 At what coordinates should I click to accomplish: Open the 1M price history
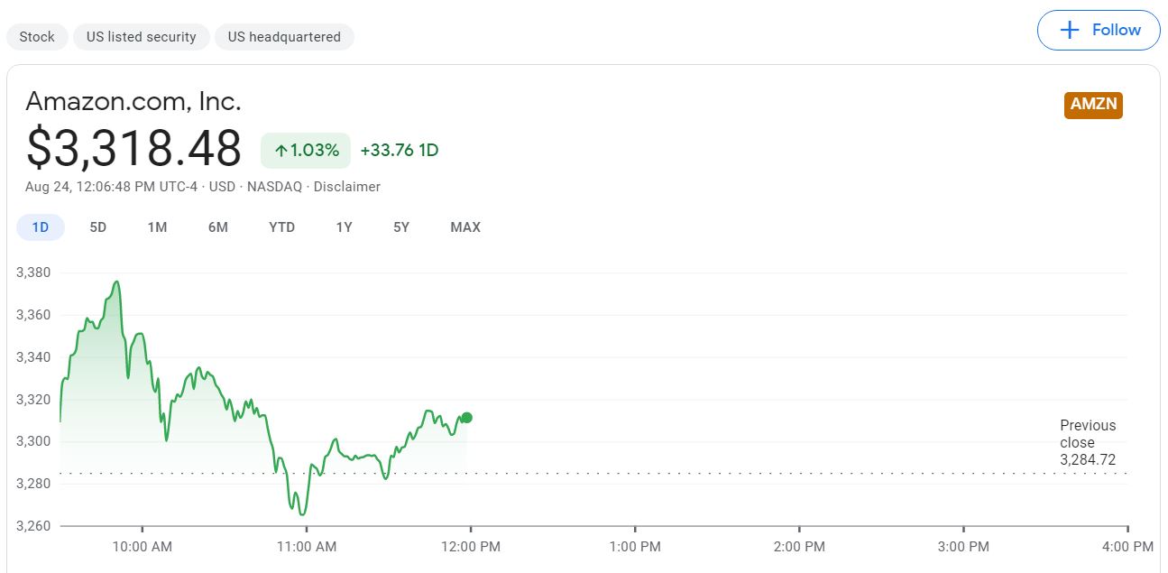click(x=157, y=227)
